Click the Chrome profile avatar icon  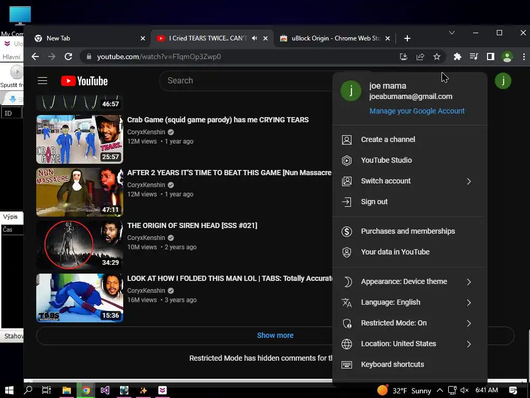pyautogui.click(x=507, y=56)
